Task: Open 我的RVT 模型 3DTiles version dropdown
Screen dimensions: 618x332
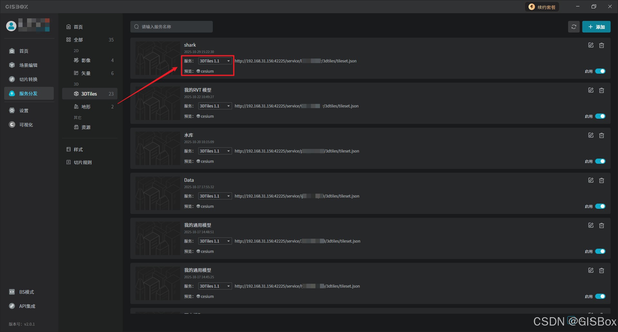Action: click(x=215, y=106)
